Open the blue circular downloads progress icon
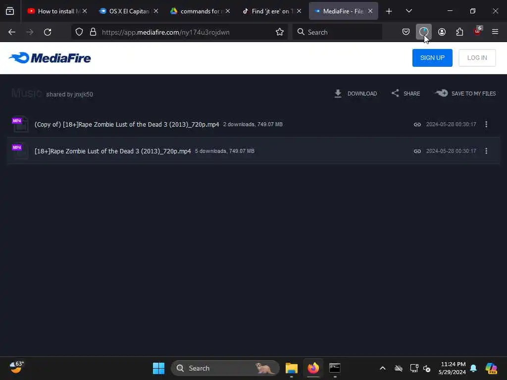This screenshot has height=380, width=507. (424, 32)
